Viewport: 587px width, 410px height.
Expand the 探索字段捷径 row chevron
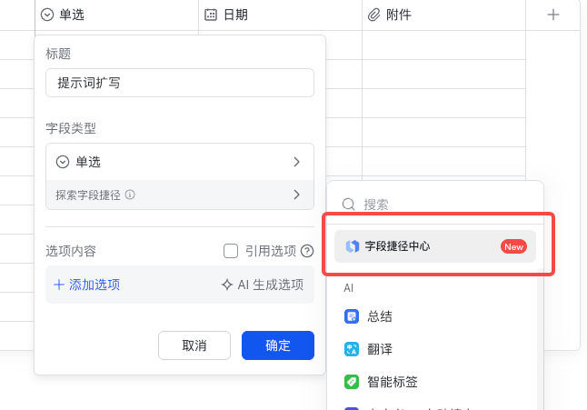296,195
